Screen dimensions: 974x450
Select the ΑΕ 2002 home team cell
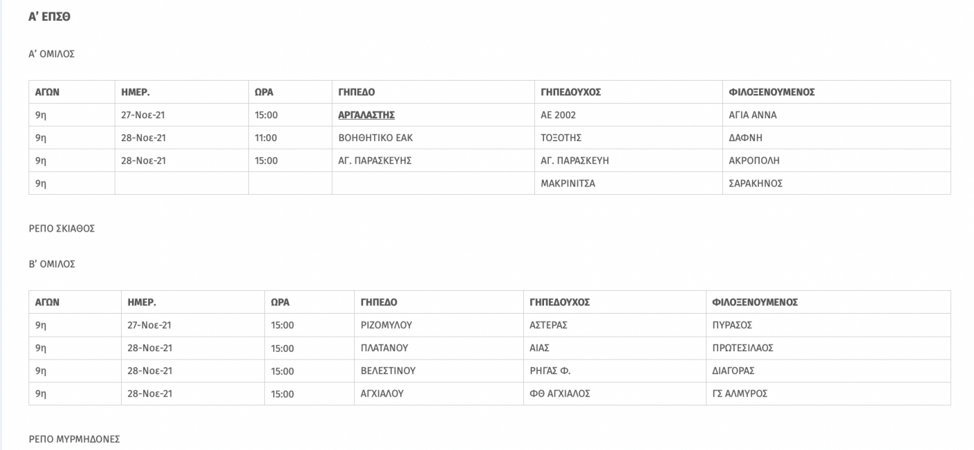628,115
